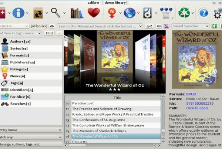Select Knots, Splices and Rope Work row
Image resolution: width=222 pixels, height=149 pixels.
(x=116, y=114)
